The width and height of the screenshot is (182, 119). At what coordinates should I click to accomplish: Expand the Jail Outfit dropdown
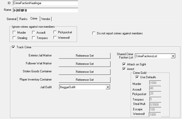click(x=108, y=87)
